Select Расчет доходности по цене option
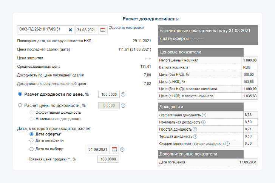 [x=20, y=94]
